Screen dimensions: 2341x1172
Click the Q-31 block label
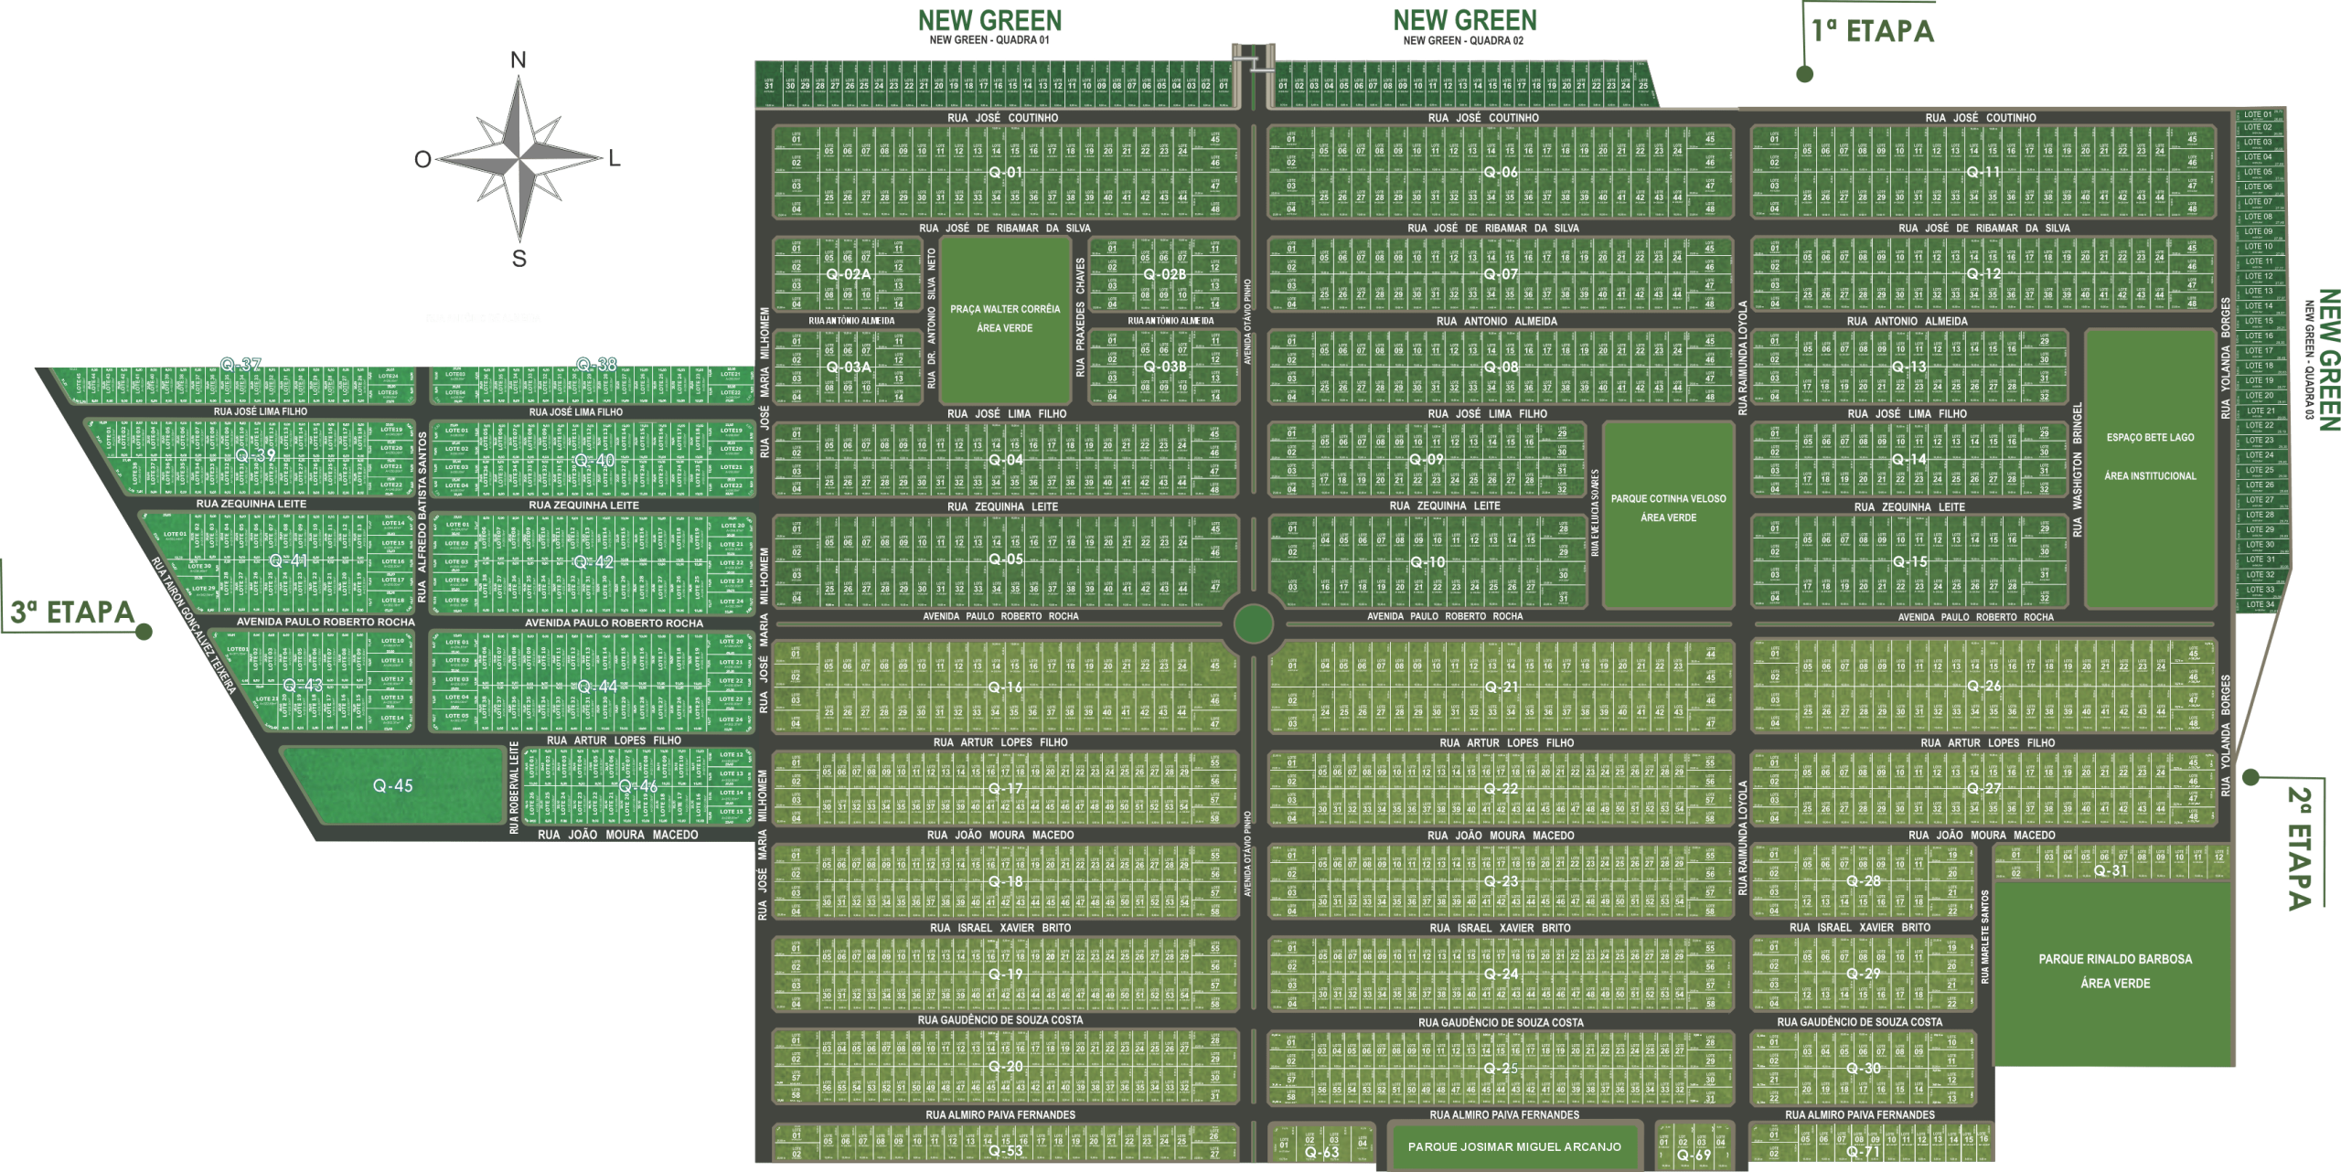click(2111, 871)
